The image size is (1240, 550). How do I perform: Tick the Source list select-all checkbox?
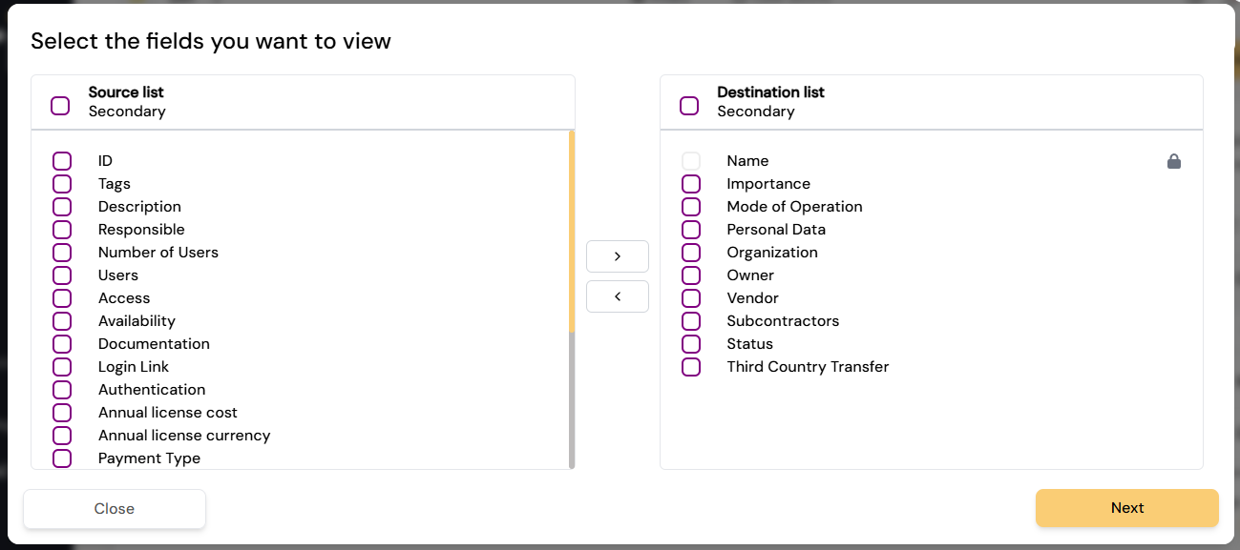[x=60, y=106]
